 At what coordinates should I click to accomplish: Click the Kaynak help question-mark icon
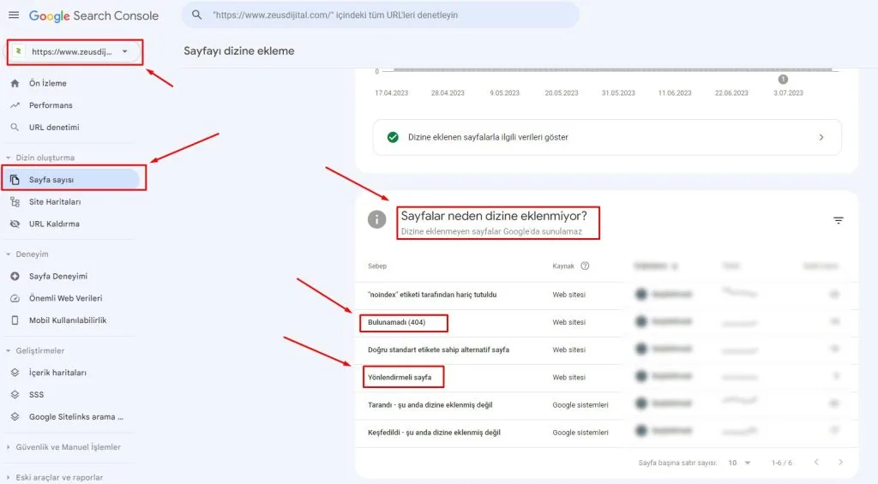click(x=585, y=266)
